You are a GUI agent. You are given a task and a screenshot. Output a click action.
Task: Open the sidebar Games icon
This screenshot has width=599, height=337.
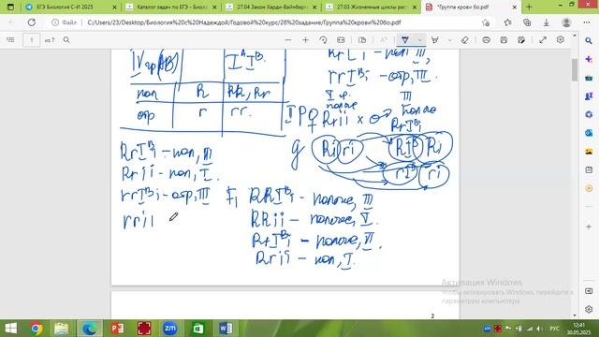589,95
